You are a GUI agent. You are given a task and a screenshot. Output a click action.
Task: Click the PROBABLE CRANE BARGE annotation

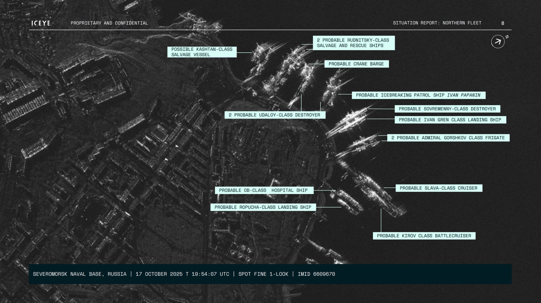[356, 64]
